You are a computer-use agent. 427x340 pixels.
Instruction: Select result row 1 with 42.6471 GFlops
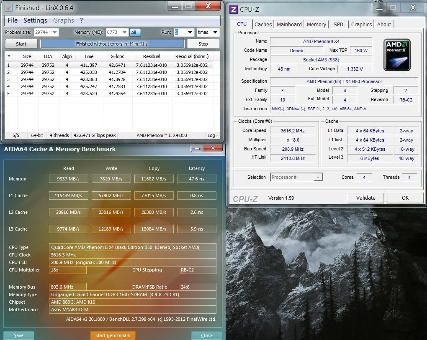click(109, 65)
